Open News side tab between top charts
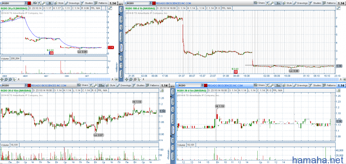Image resolution: width=346 pixels, height=164 pixels. 121,73
